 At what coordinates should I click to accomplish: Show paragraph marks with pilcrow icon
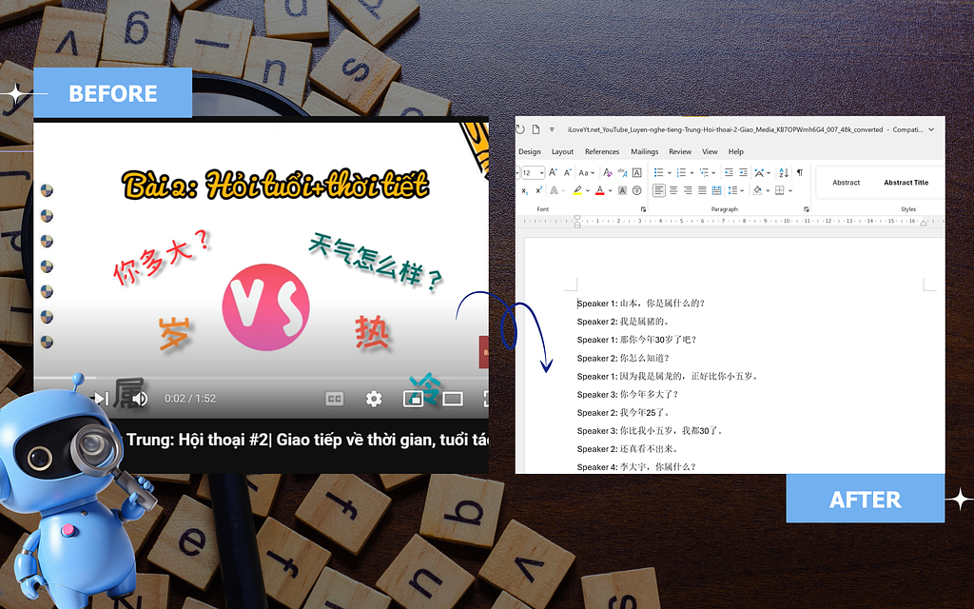799,172
